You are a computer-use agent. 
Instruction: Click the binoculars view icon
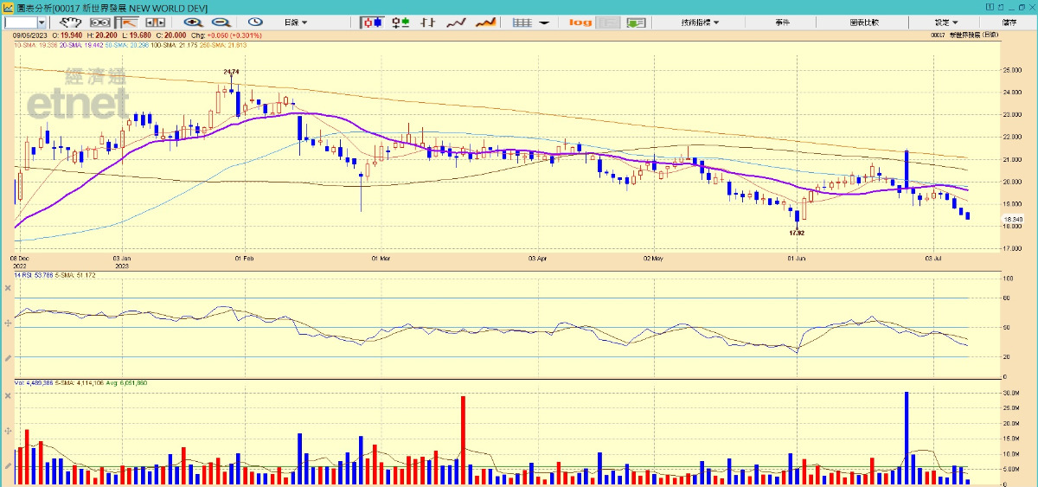pos(100,22)
